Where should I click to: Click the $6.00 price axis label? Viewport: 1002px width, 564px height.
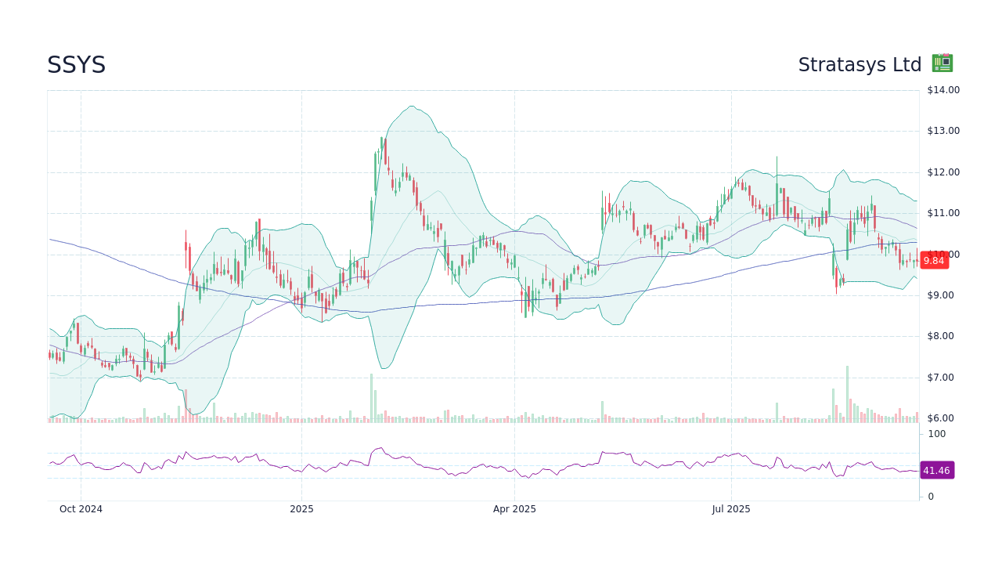[x=940, y=418]
